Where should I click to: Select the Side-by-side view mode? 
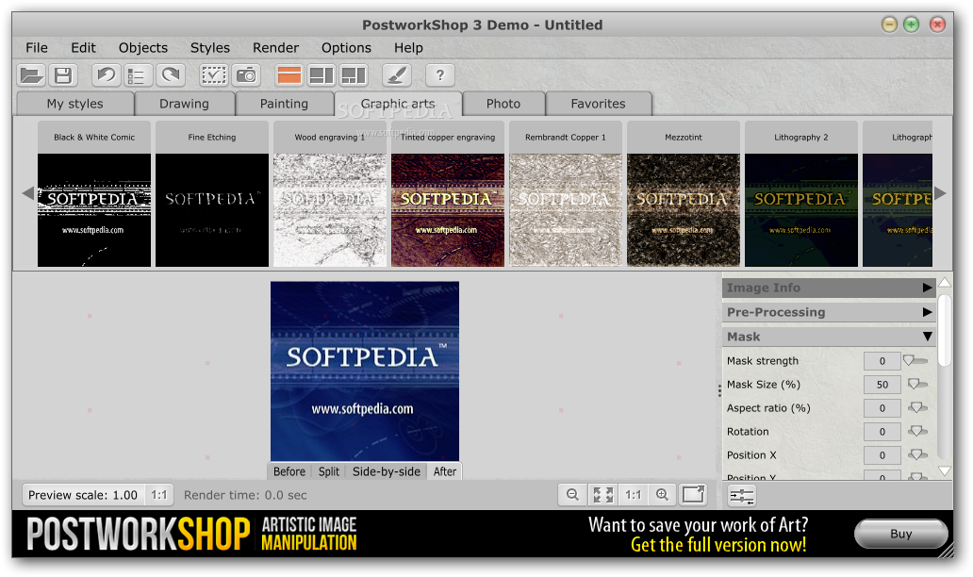(x=386, y=471)
